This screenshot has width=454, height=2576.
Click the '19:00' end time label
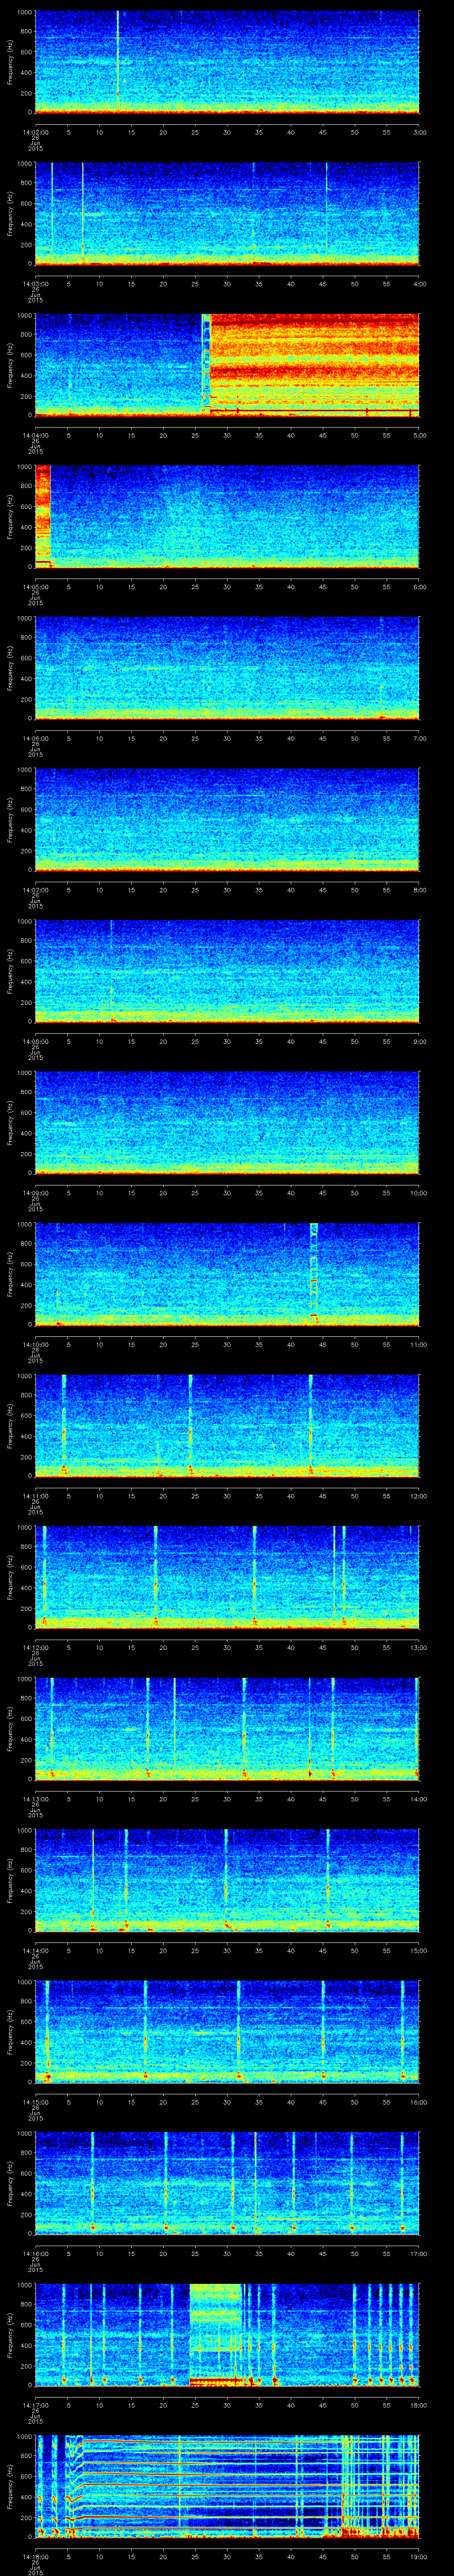coord(418,2556)
